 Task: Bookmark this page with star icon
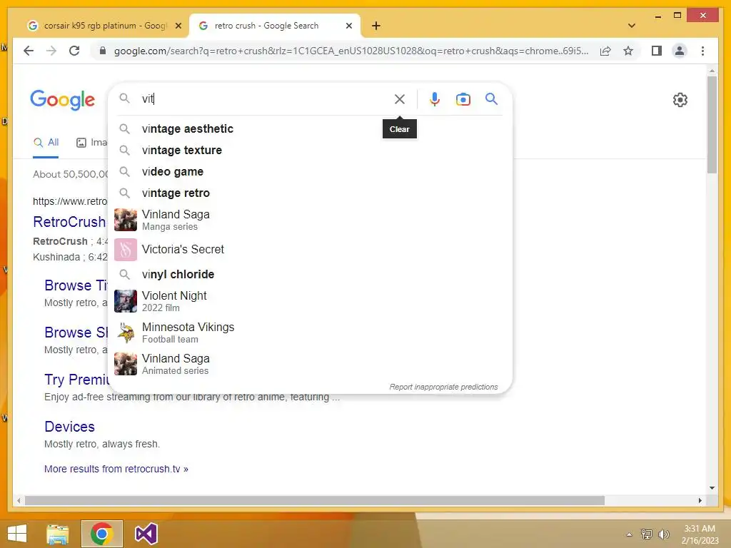point(628,51)
